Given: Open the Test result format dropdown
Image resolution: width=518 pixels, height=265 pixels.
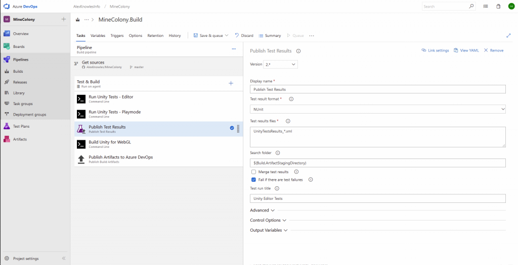Looking at the screenshot, I should click(377, 109).
